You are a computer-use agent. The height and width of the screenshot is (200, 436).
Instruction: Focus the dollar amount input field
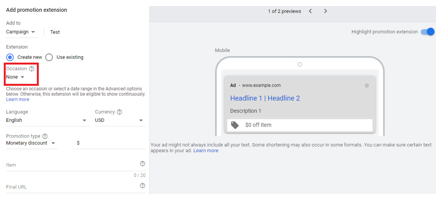(x=110, y=143)
